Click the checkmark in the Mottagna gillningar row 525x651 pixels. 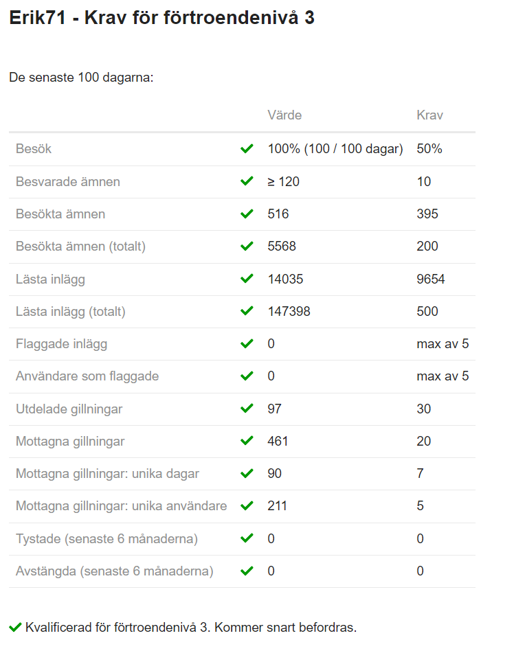tap(247, 441)
